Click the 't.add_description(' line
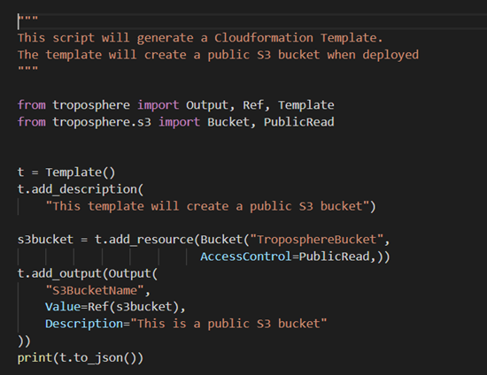The image size is (487, 375). pyautogui.click(x=81, y=189)
